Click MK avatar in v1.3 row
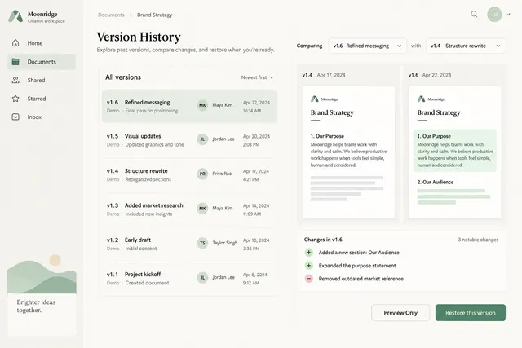The width and height of the screenshot is (522, 348). [x=202, y=209]
